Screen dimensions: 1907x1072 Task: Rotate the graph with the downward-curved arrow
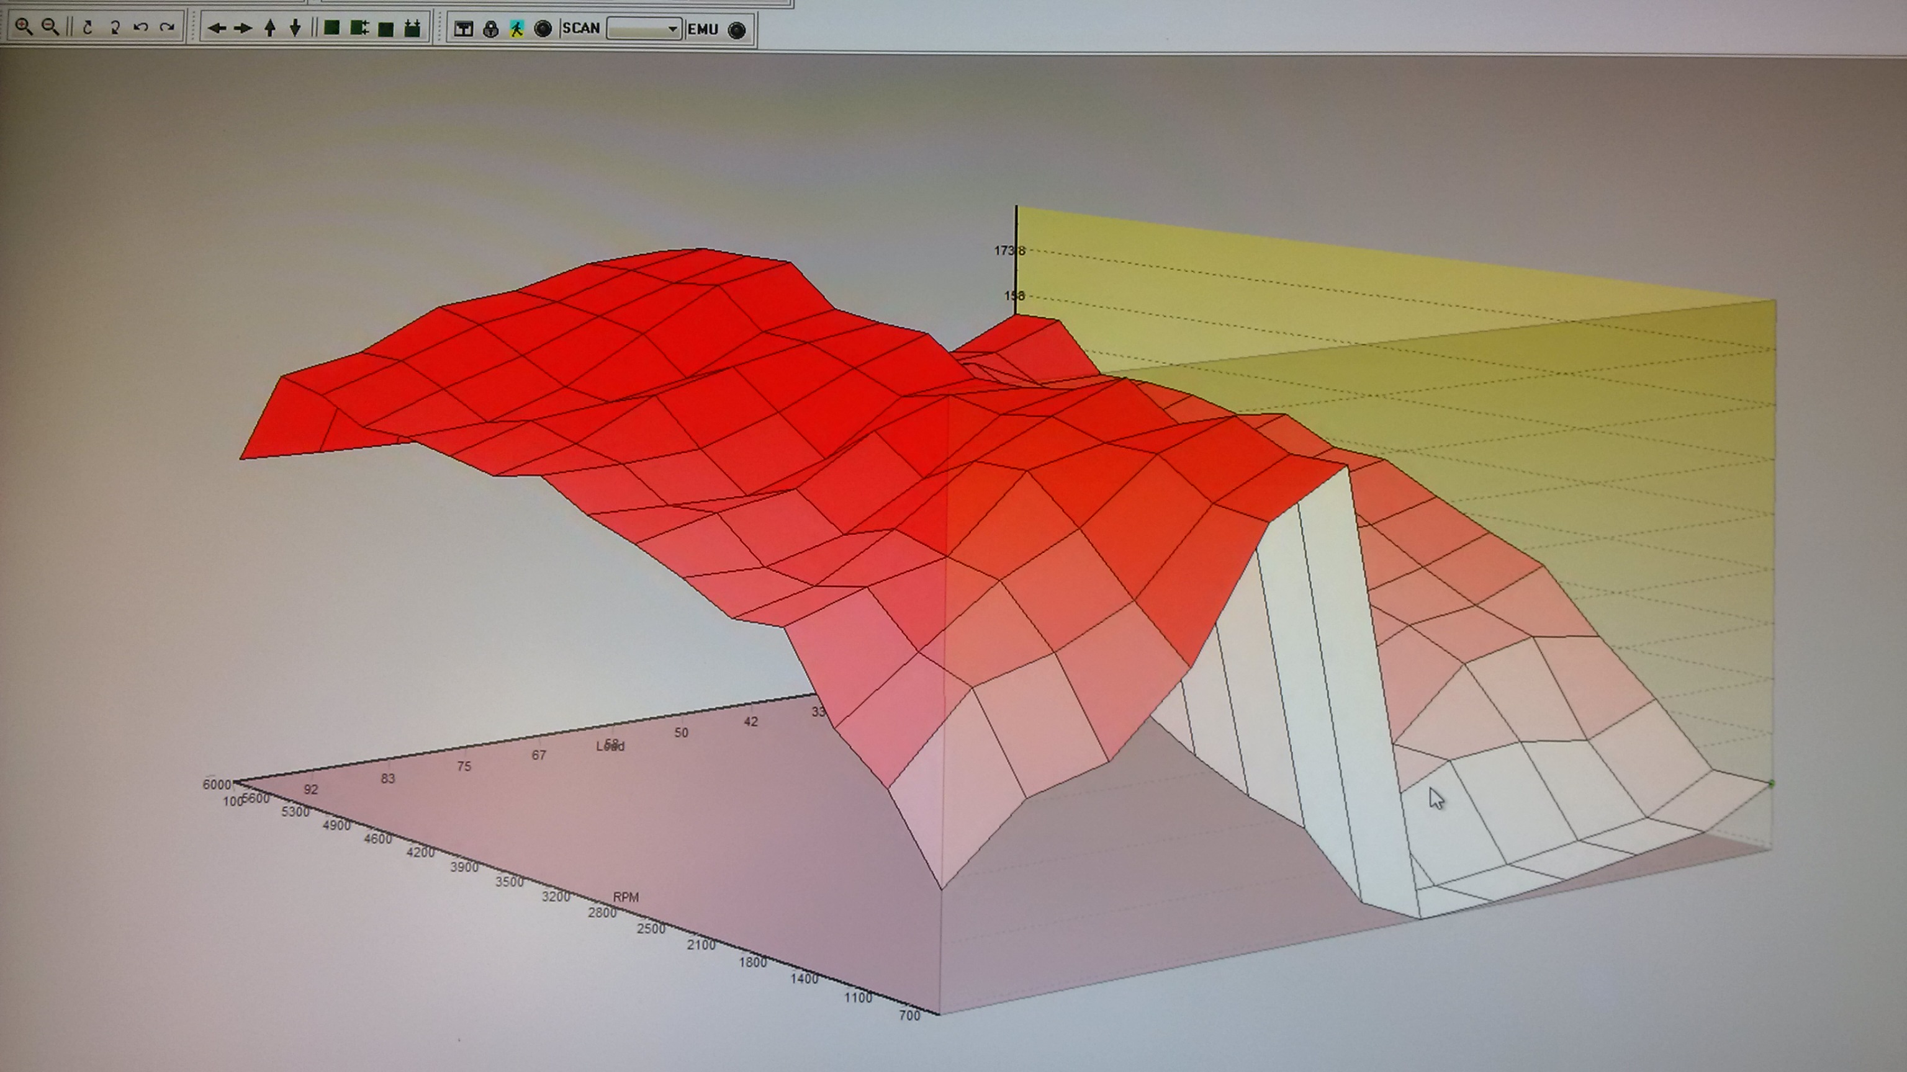click(115, 27)
